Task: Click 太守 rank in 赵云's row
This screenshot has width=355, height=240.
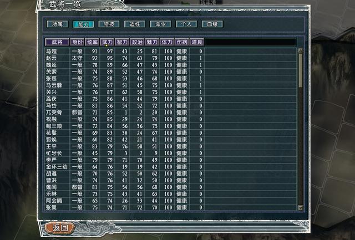Action: pos(77,58)
